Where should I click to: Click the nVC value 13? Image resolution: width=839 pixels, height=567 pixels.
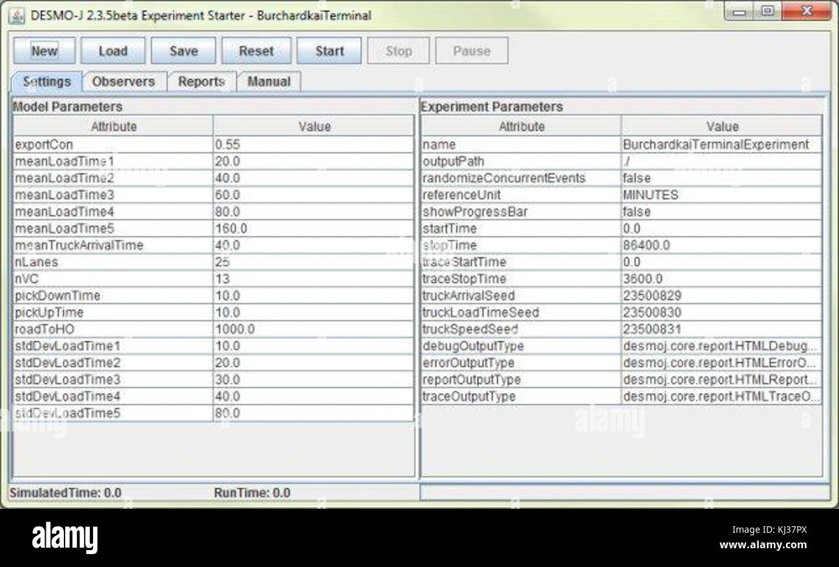click(314, 279)
